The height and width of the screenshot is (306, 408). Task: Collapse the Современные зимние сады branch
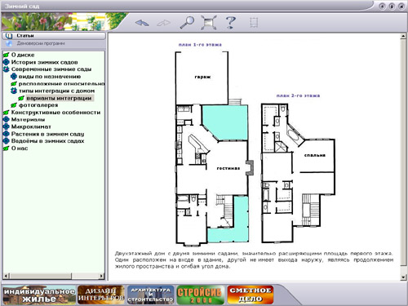pos(7,69)
